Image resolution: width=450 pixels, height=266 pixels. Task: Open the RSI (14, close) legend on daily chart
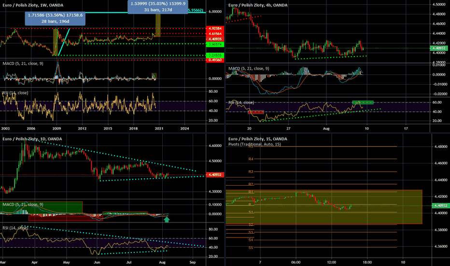[x=15, y=228]
